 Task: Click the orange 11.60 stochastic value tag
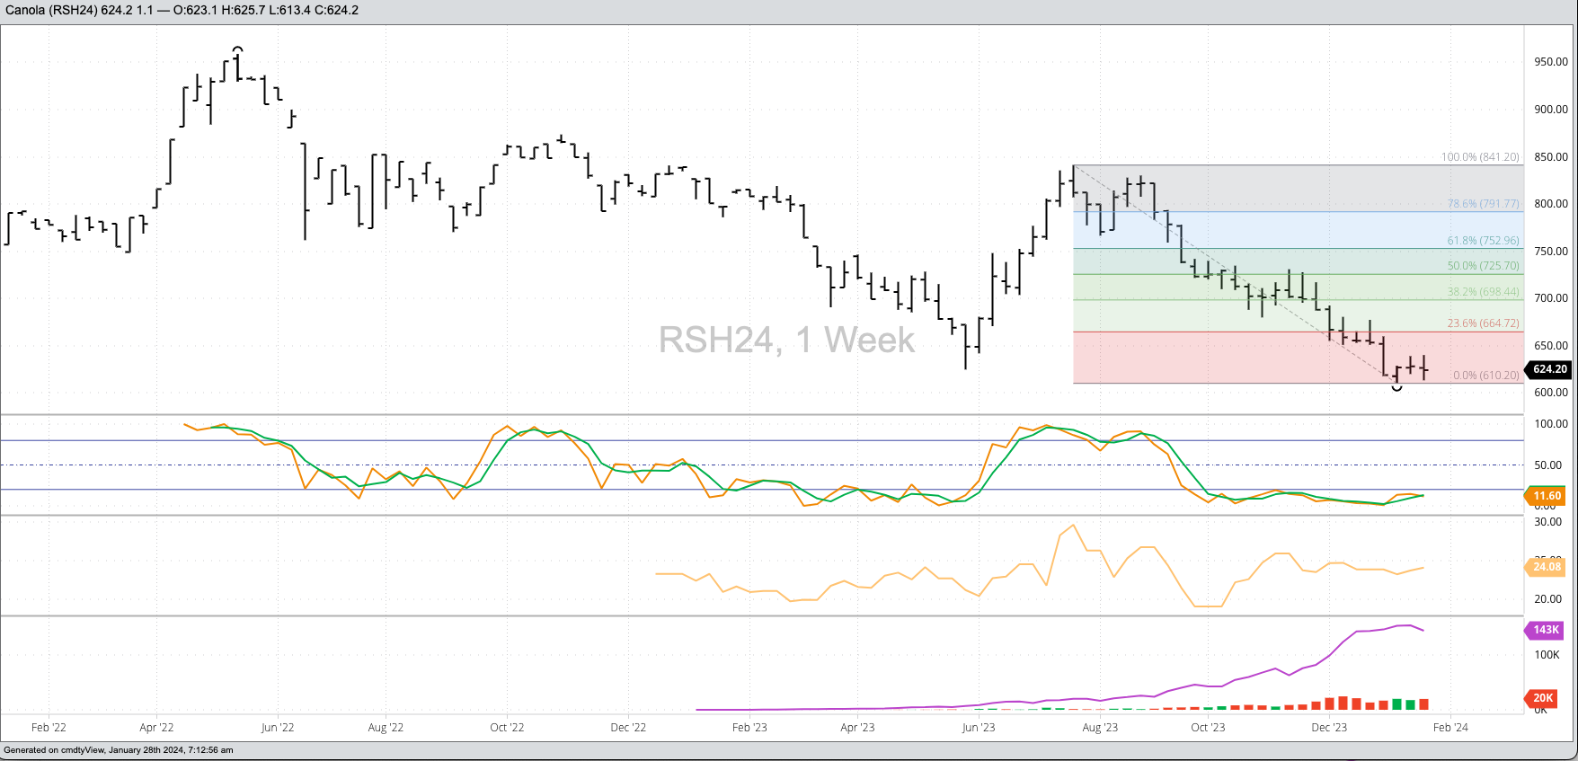click(1546, 496)
